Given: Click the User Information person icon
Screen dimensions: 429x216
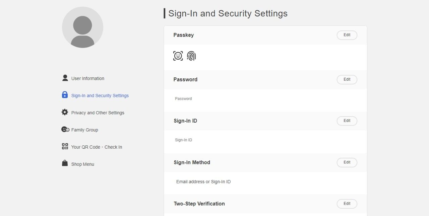Looking at the screenshot, I should coord(65,78).
